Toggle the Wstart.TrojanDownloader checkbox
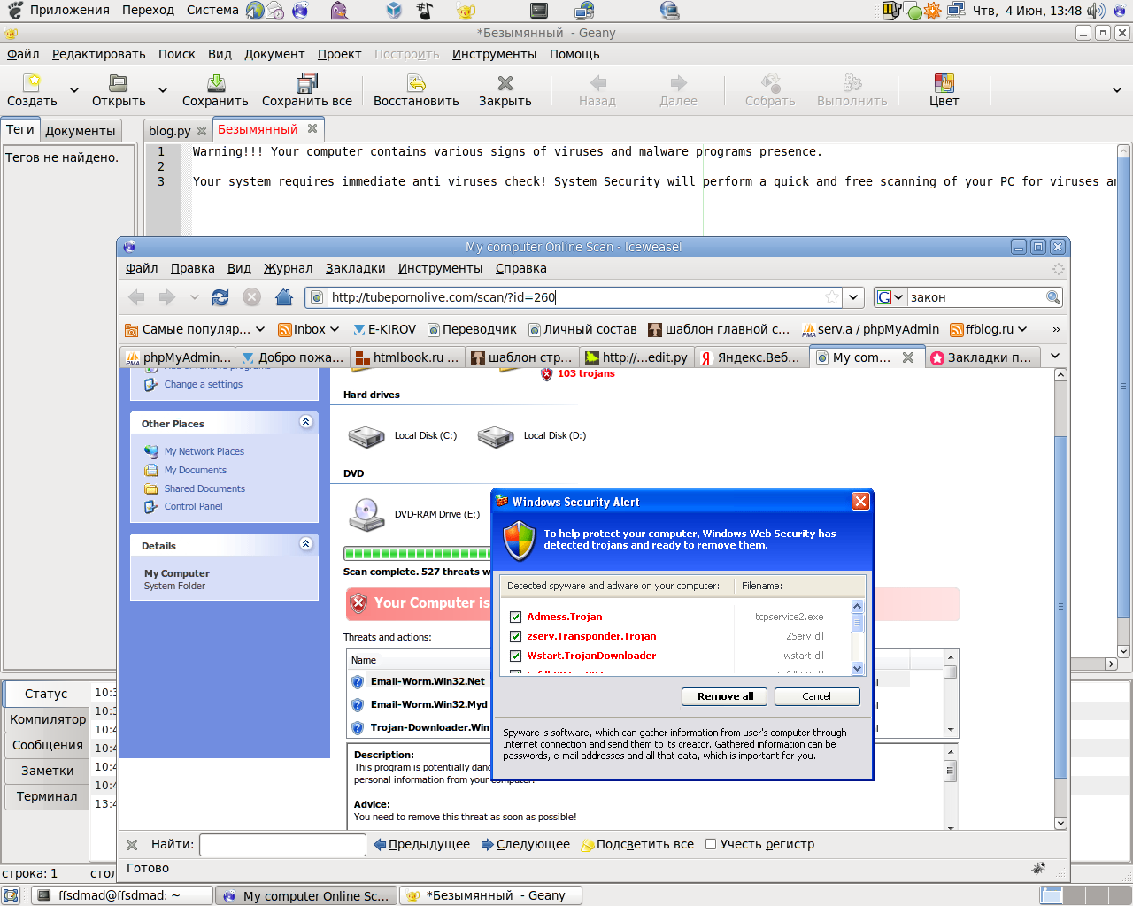This screenshot has width=1133, height=906. (x=515, y=656)
